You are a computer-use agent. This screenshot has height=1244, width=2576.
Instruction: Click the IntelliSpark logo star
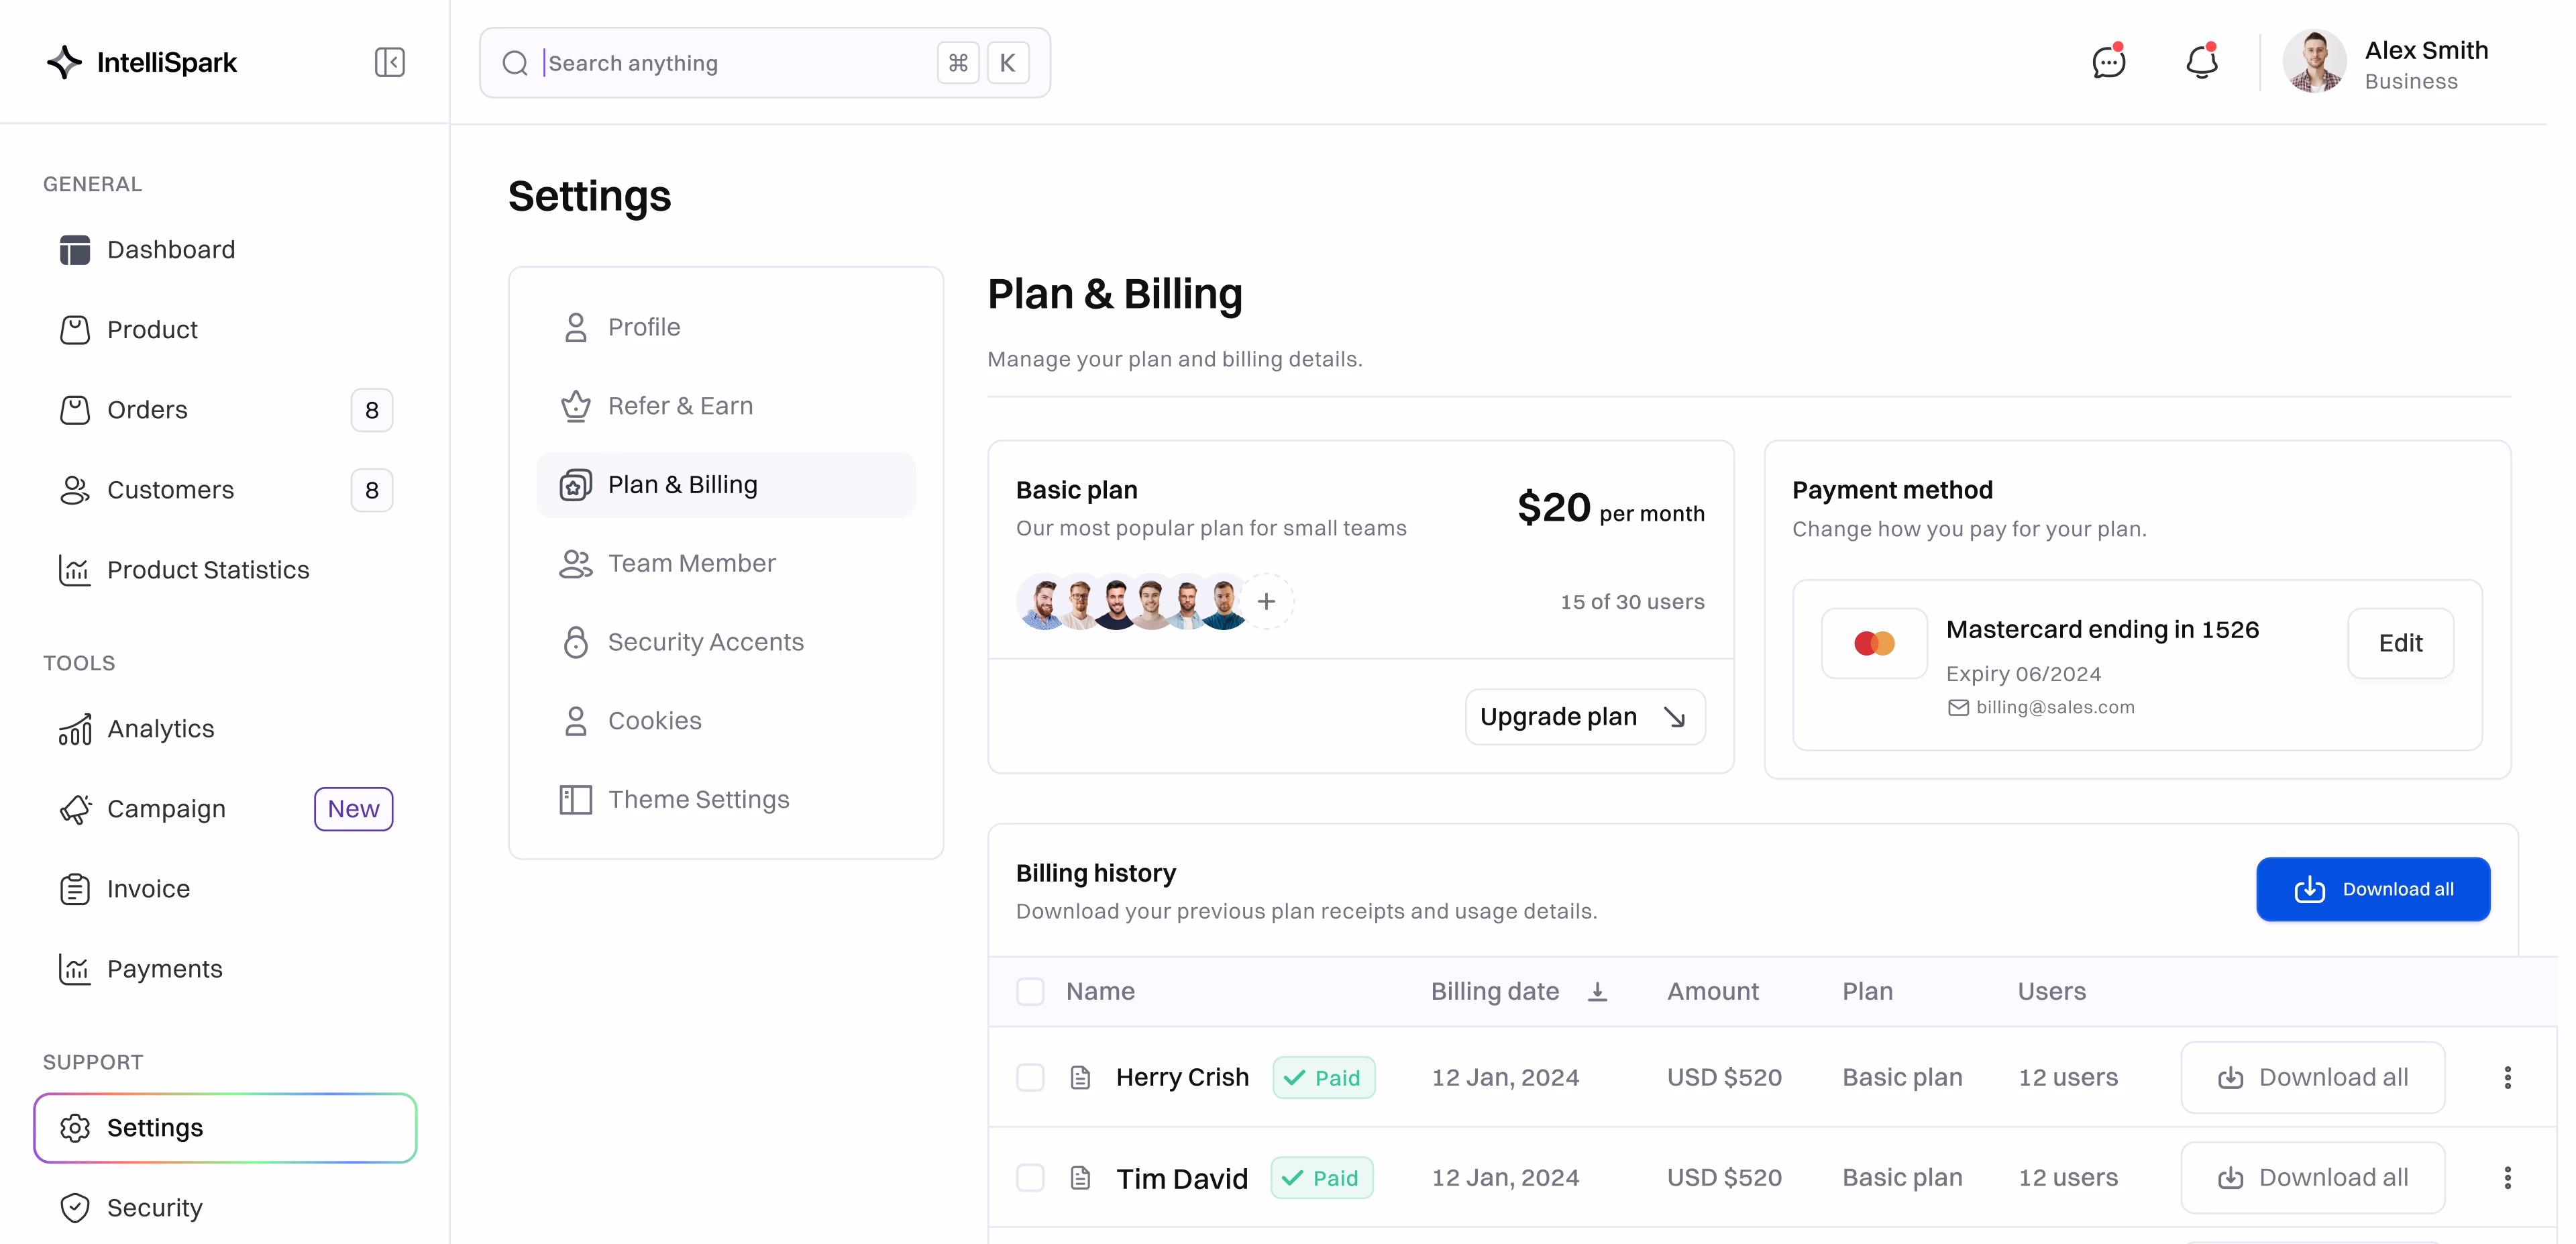[65, 62]
